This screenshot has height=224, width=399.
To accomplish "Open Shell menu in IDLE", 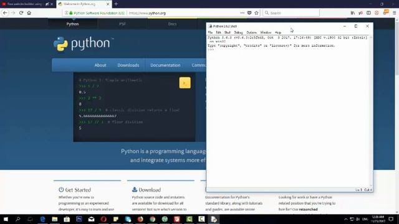I will [x=227, y=32].
